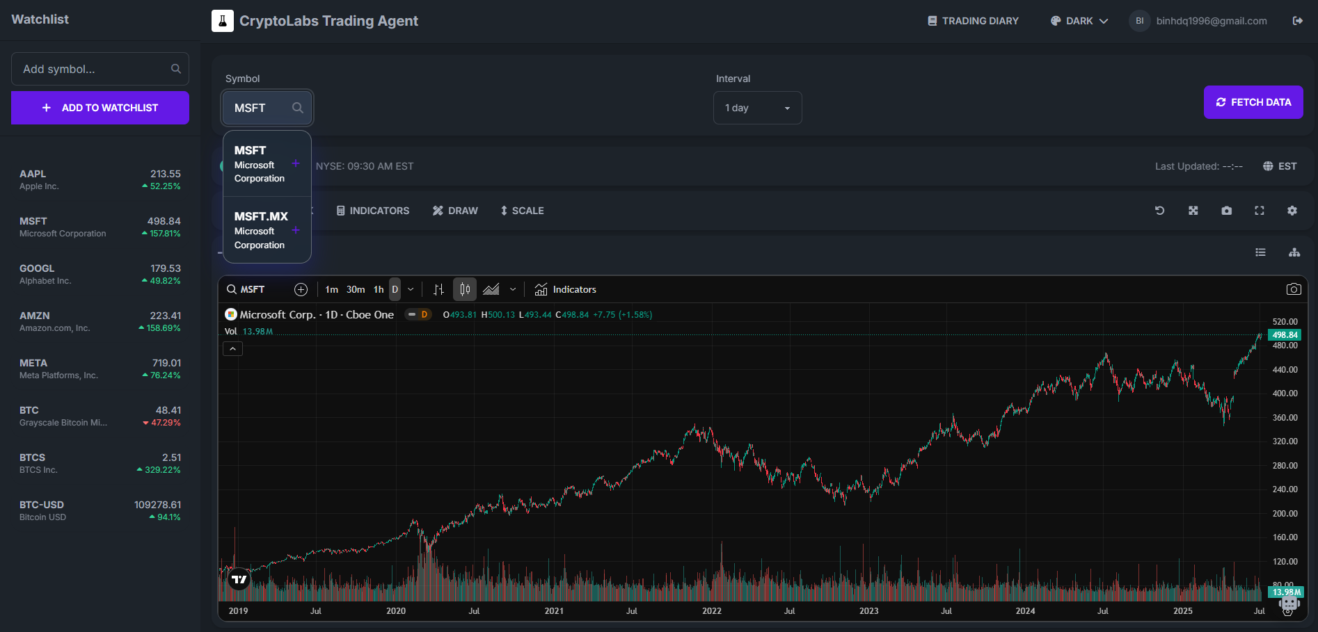Screen dimensions: 1318x632
Task: Select AAPL Apple Inc. watchlist row
Action: click(x=100, y=179)
